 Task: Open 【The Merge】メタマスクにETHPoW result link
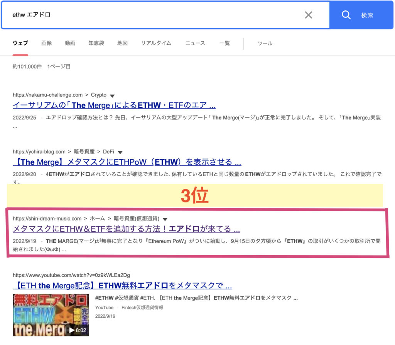click(127, 162)
